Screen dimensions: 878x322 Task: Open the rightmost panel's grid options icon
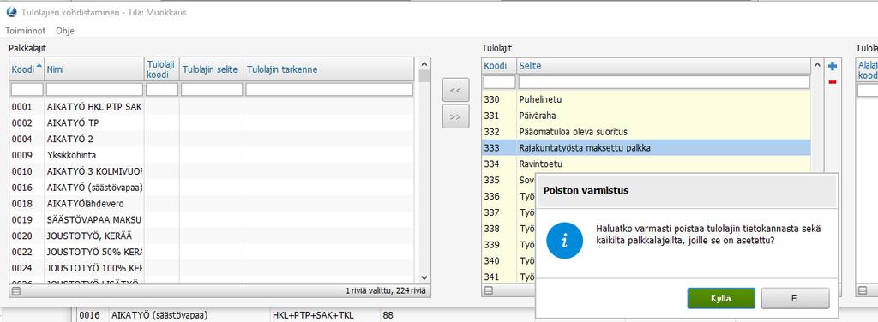863,290
